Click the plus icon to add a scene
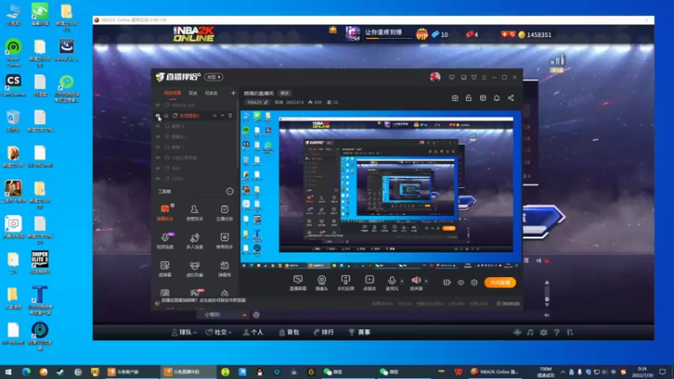The width and height of the screenshot is (674, 379). (233, 93)
